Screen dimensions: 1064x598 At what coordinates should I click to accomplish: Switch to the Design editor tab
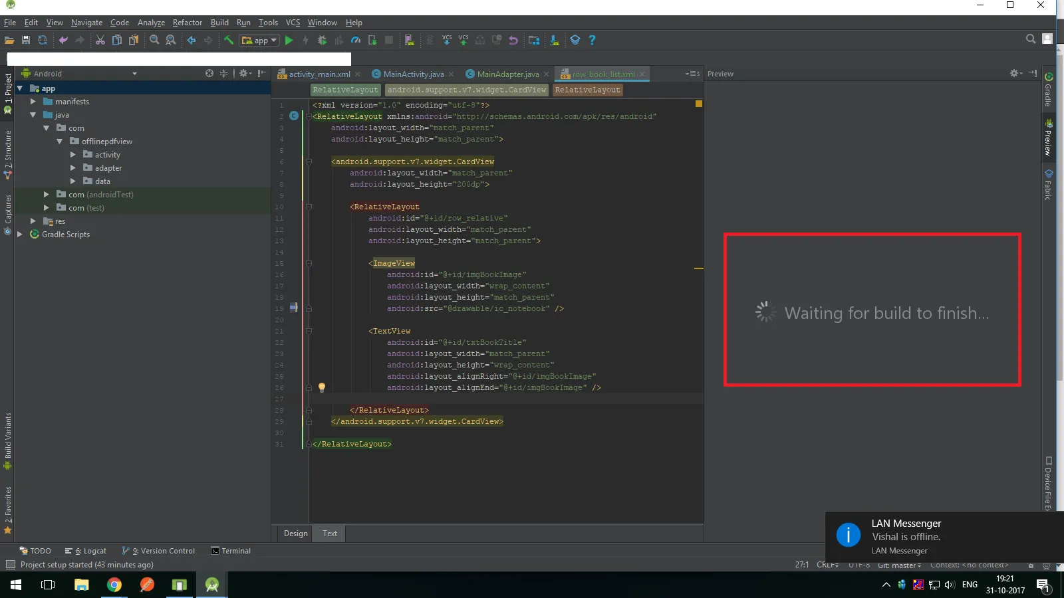pos(296,534)
